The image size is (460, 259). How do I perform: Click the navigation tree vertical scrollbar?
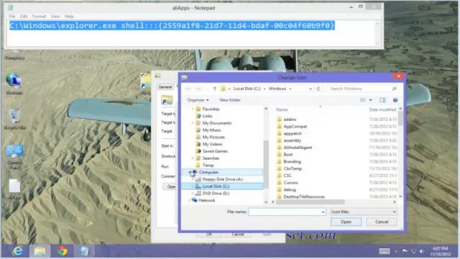266,165
